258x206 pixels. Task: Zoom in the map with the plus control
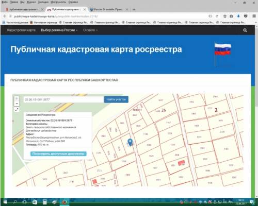(x=17, y=98)
